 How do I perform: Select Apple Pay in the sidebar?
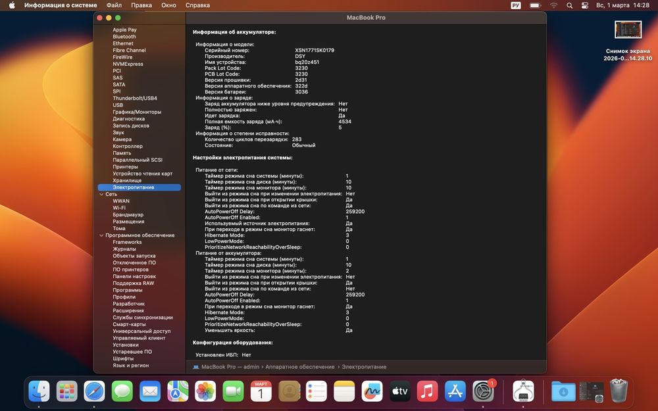124,30
